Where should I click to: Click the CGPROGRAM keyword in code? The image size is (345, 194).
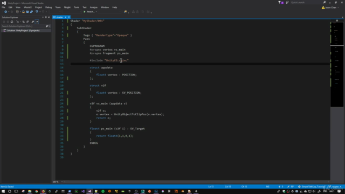pos(97,46)
